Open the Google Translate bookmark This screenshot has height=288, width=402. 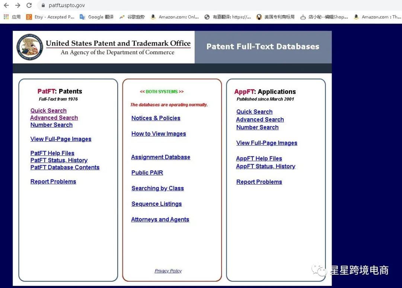[97, 17]
